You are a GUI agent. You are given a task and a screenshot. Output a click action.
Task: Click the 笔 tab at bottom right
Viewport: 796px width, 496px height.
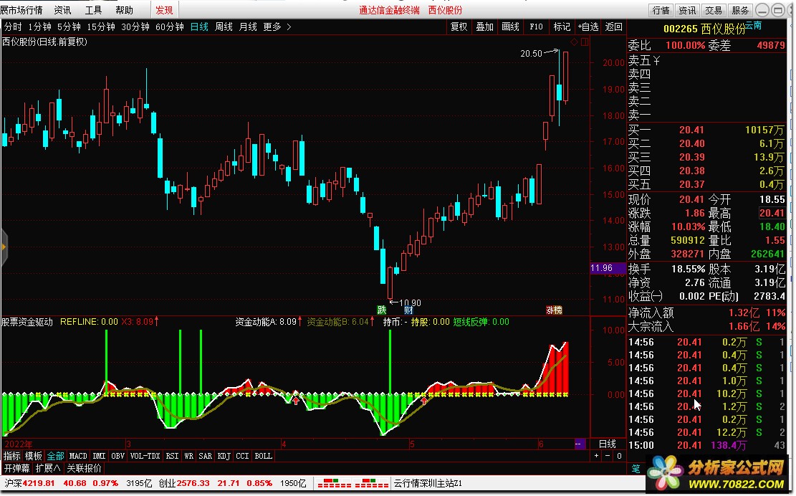click(636, 468)
